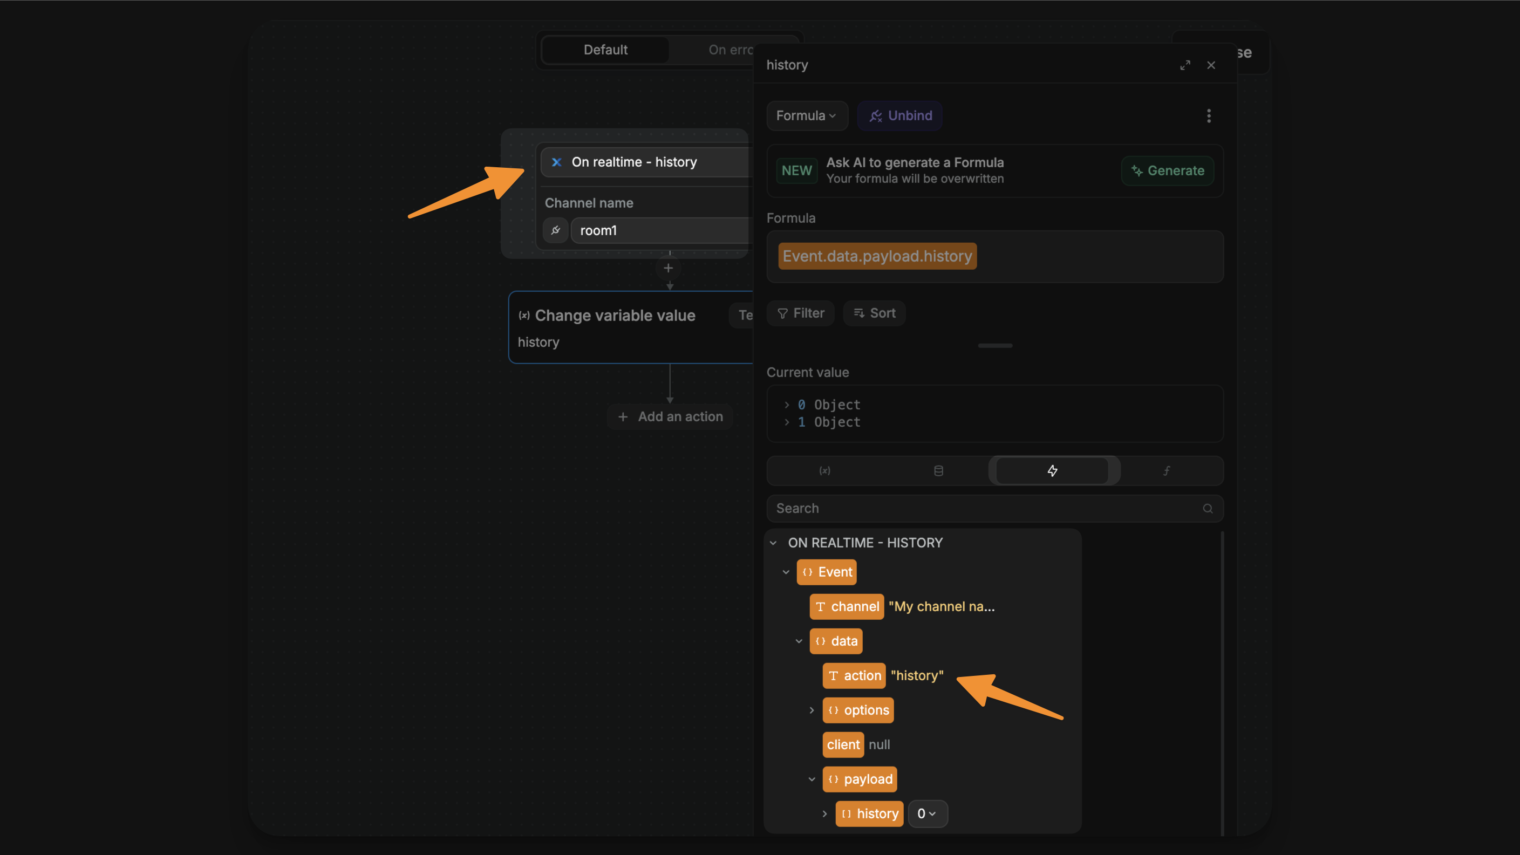Image resolution: width=1520 pixels, height=855 pixels.
Task: Open the database data source panel
Action: tap(938, 471)
